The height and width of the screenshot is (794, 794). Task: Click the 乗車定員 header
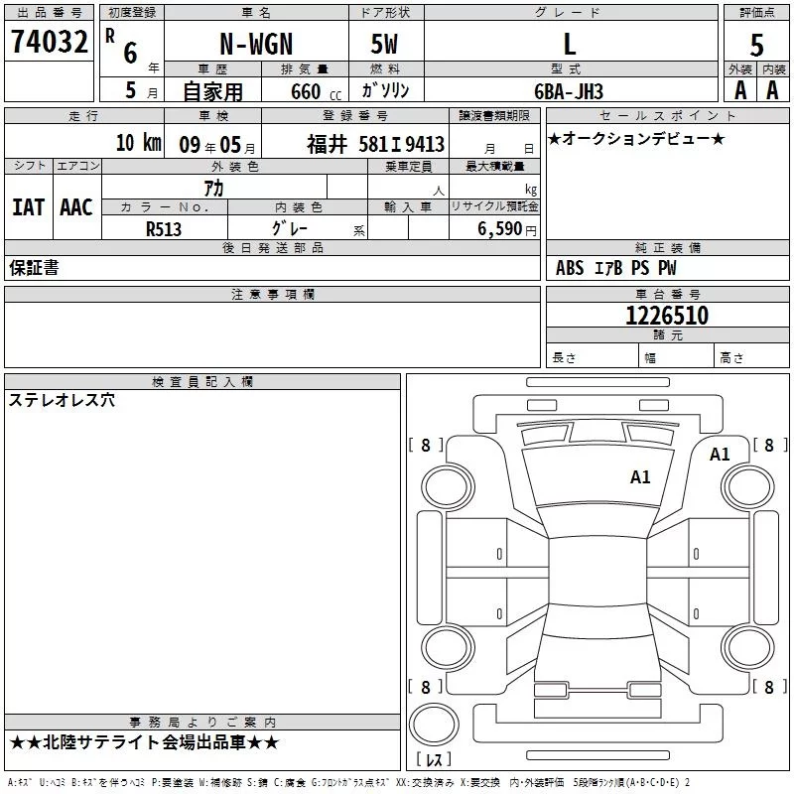[408, 166]
